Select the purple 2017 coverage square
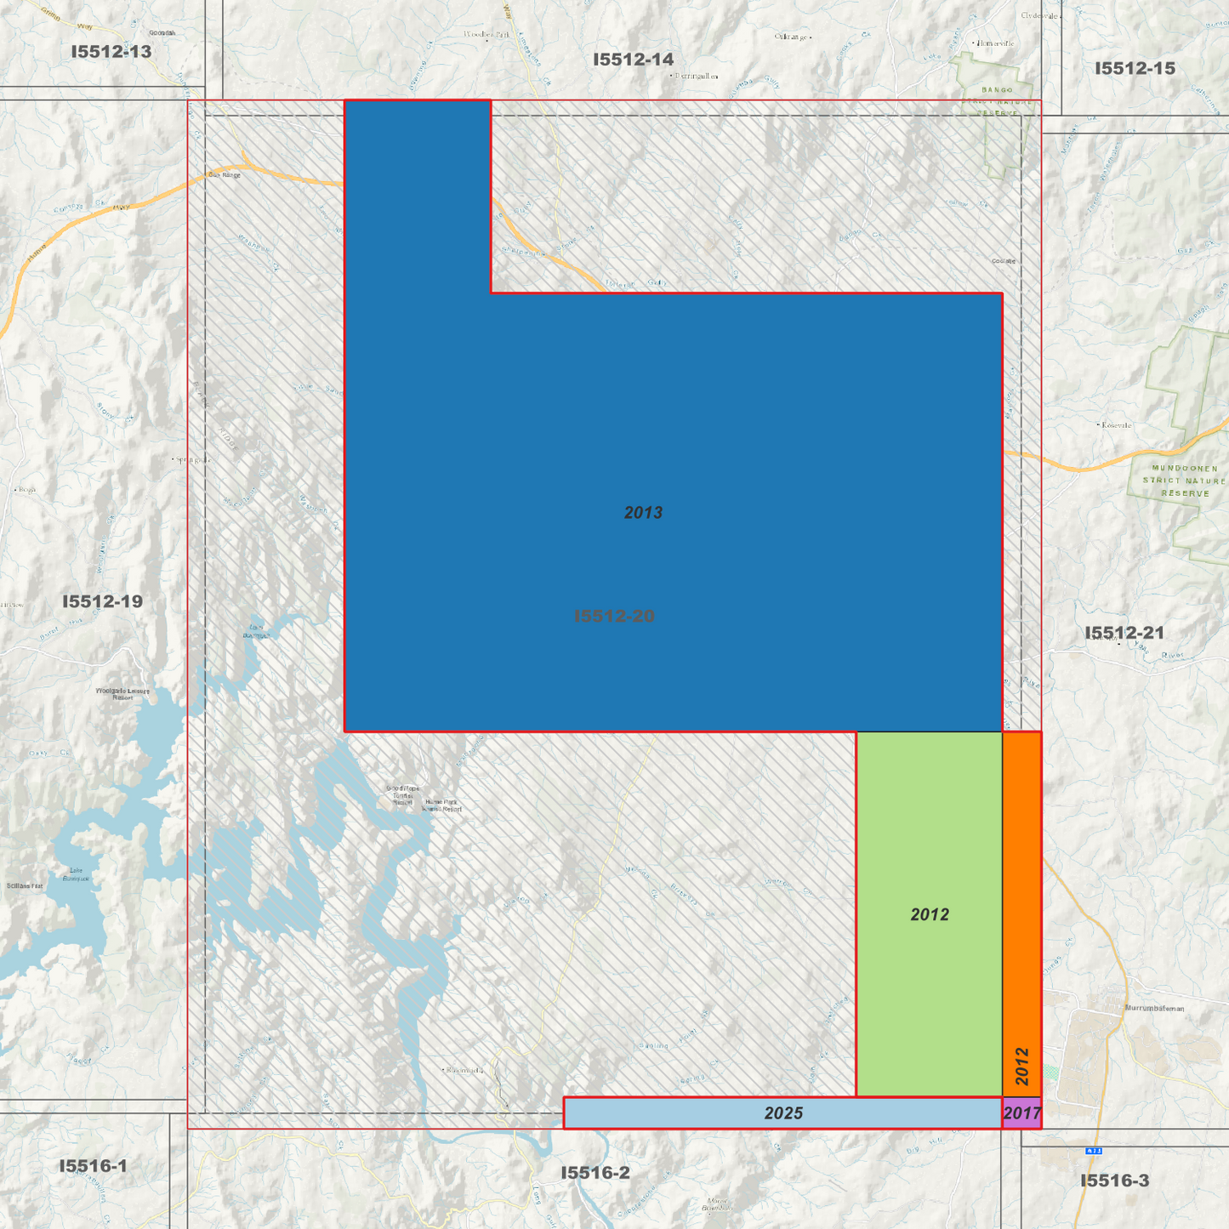The width and height of the screenshot is (1229, 1229). click(x=1021, y=1112)
